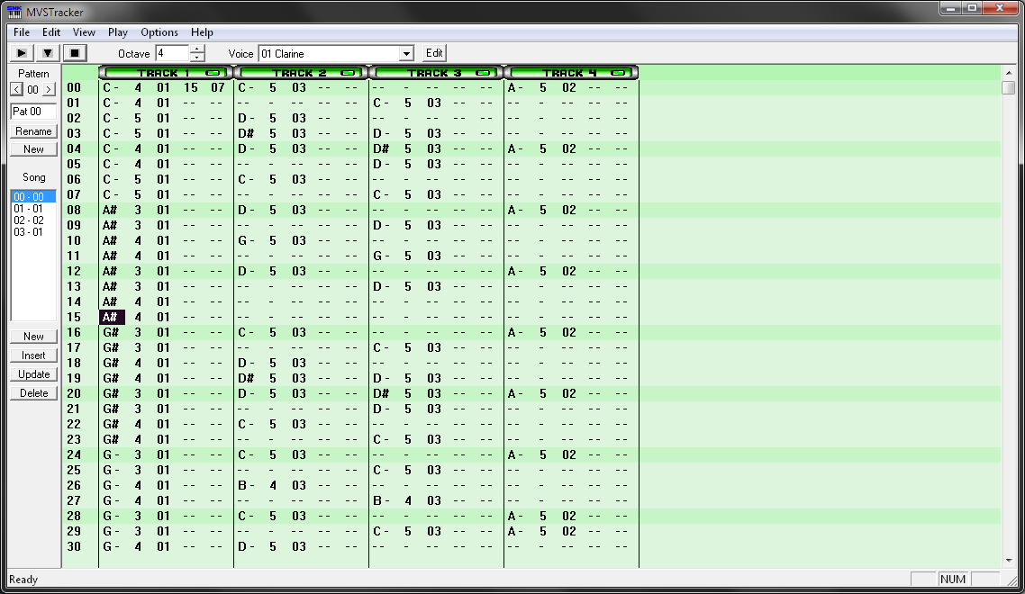Click the B - note in Track 2 row 26
The height and width of the screenshot is (594, 1025).
[246, 485]
